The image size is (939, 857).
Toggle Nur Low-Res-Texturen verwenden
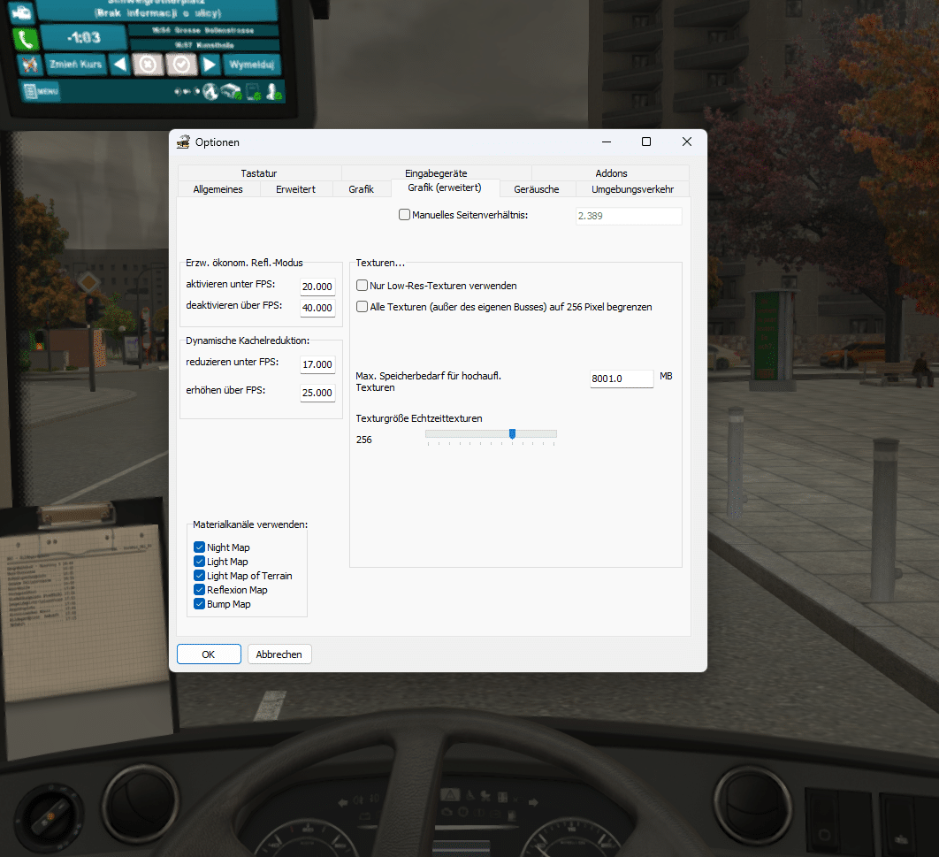coord(363,286)
